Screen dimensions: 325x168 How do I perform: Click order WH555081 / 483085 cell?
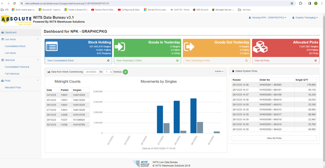(x=276, y=85)
